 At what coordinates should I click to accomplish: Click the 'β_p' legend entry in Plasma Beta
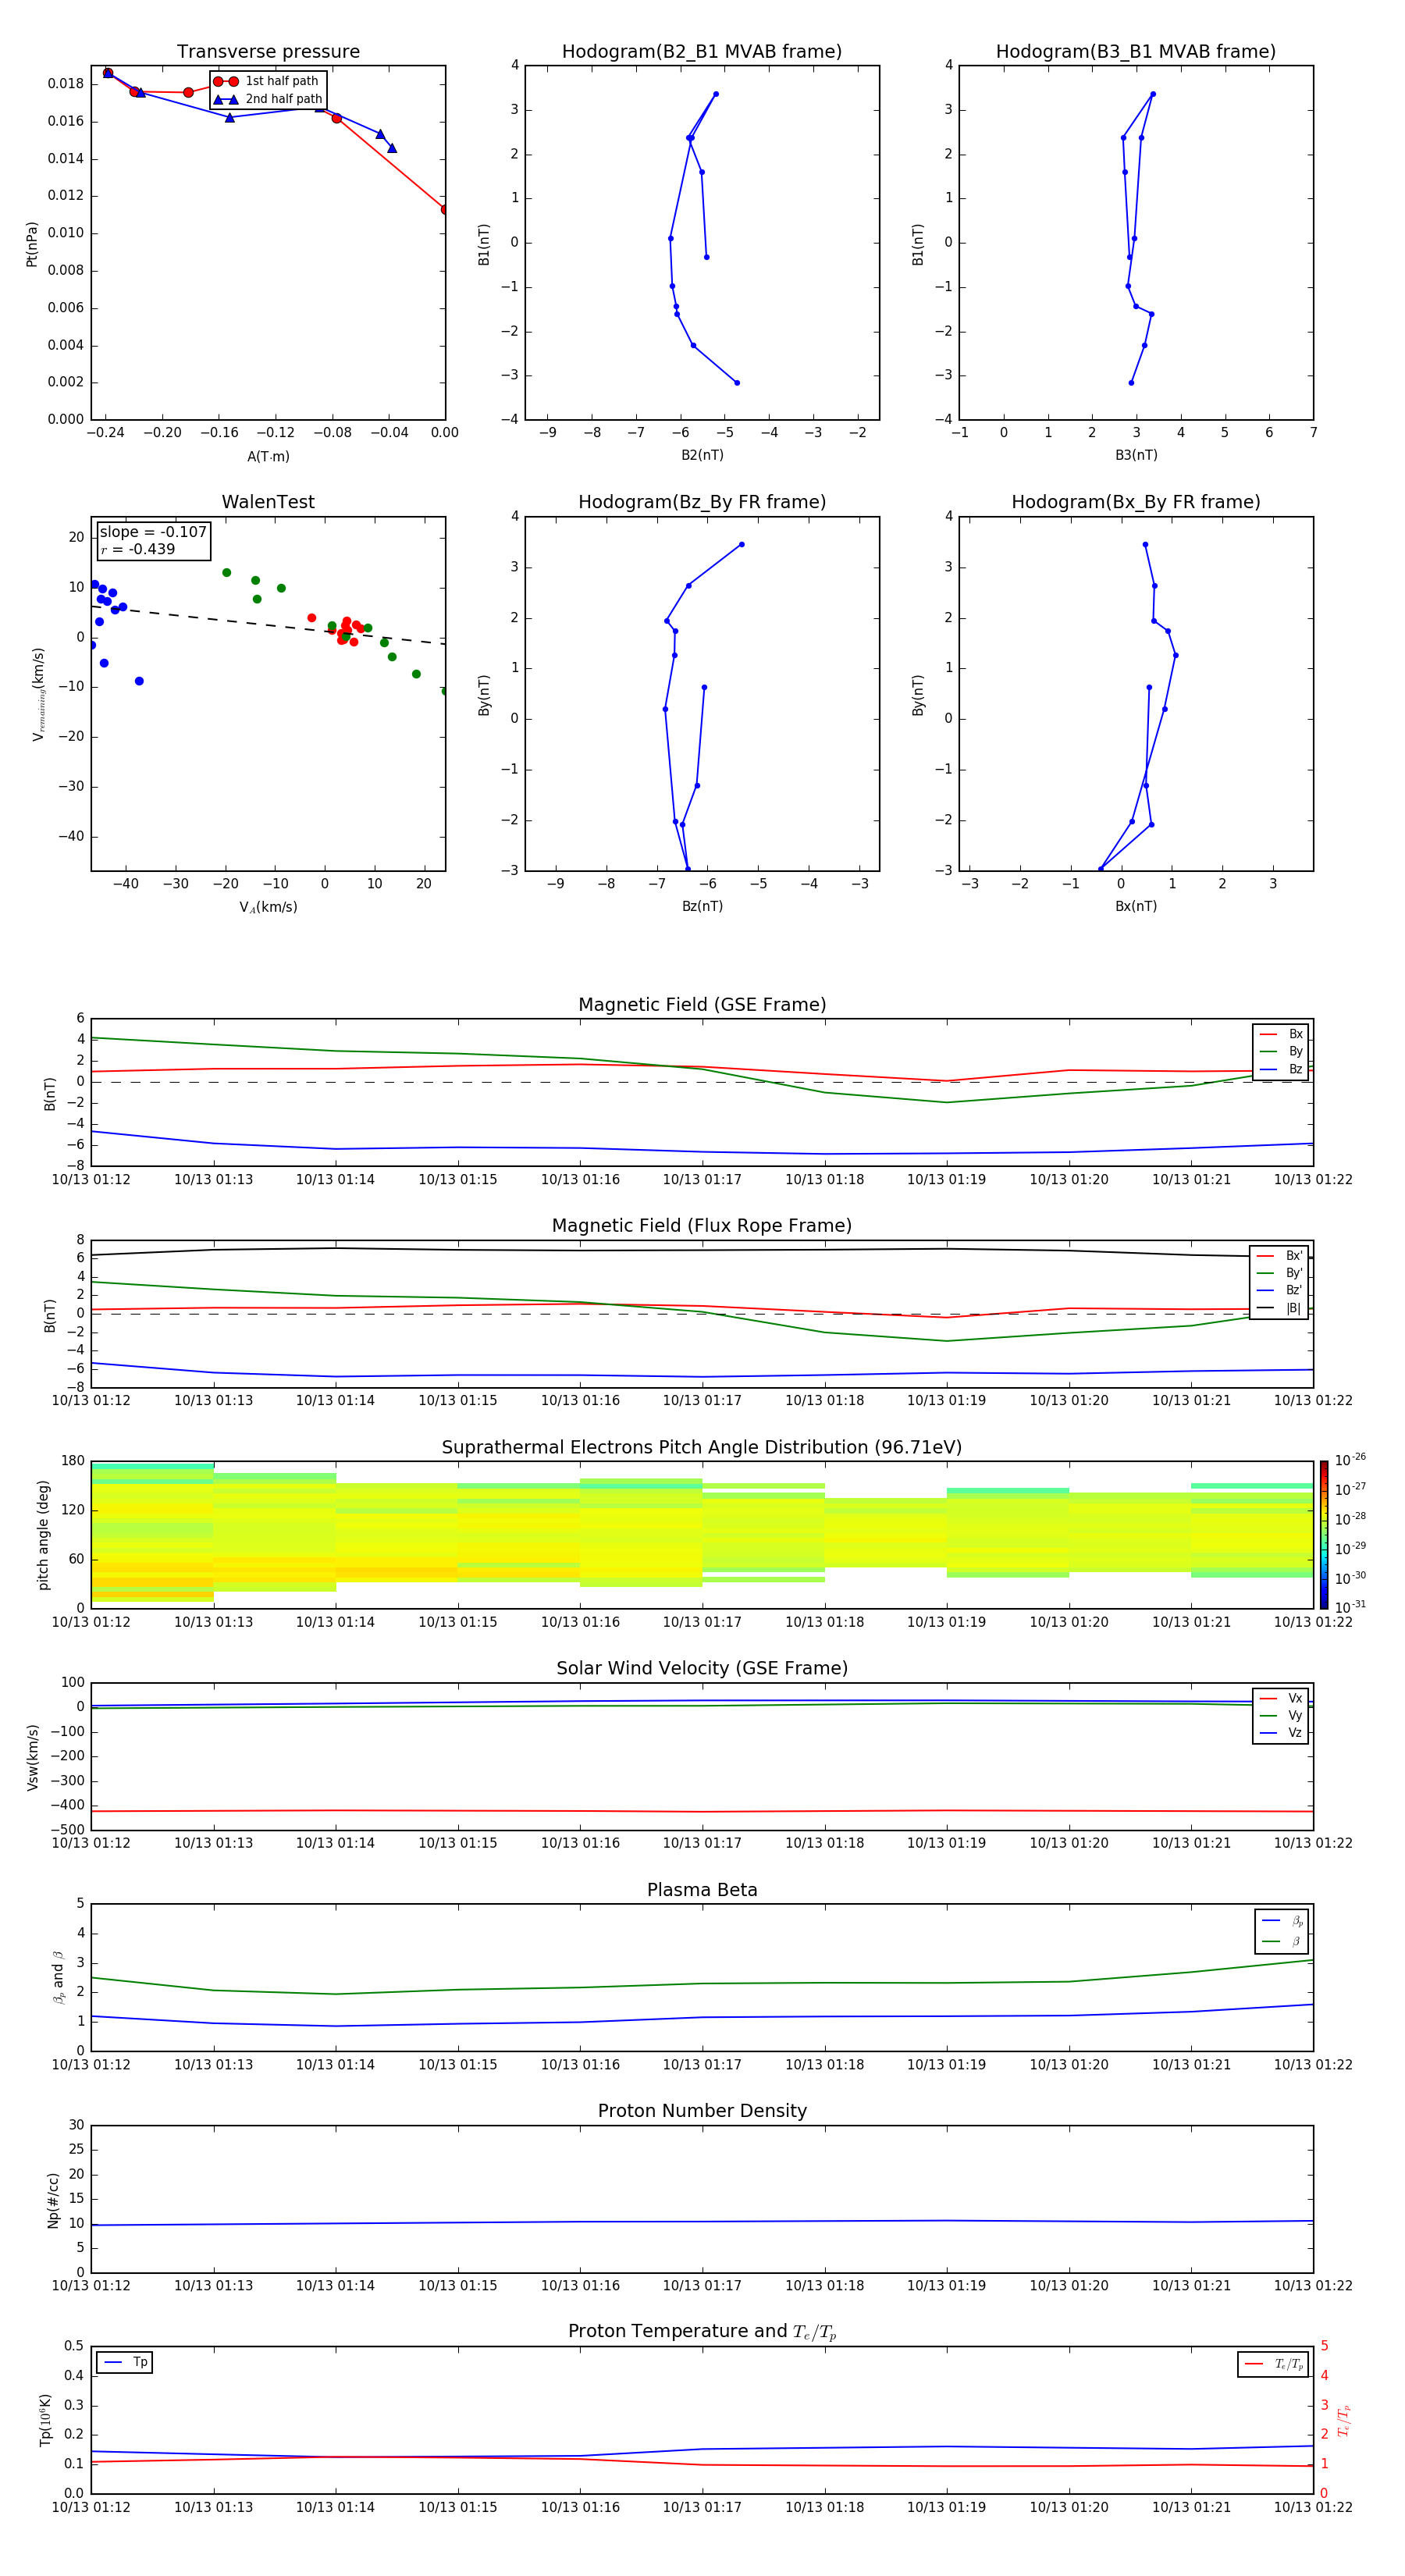(1283, 1921)
